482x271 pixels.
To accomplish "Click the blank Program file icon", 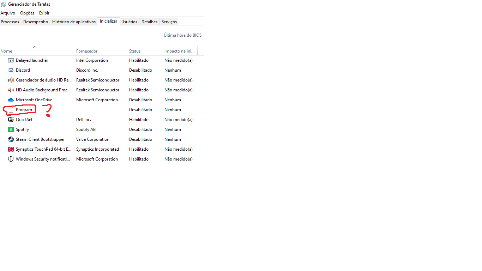I will (11, 110).
